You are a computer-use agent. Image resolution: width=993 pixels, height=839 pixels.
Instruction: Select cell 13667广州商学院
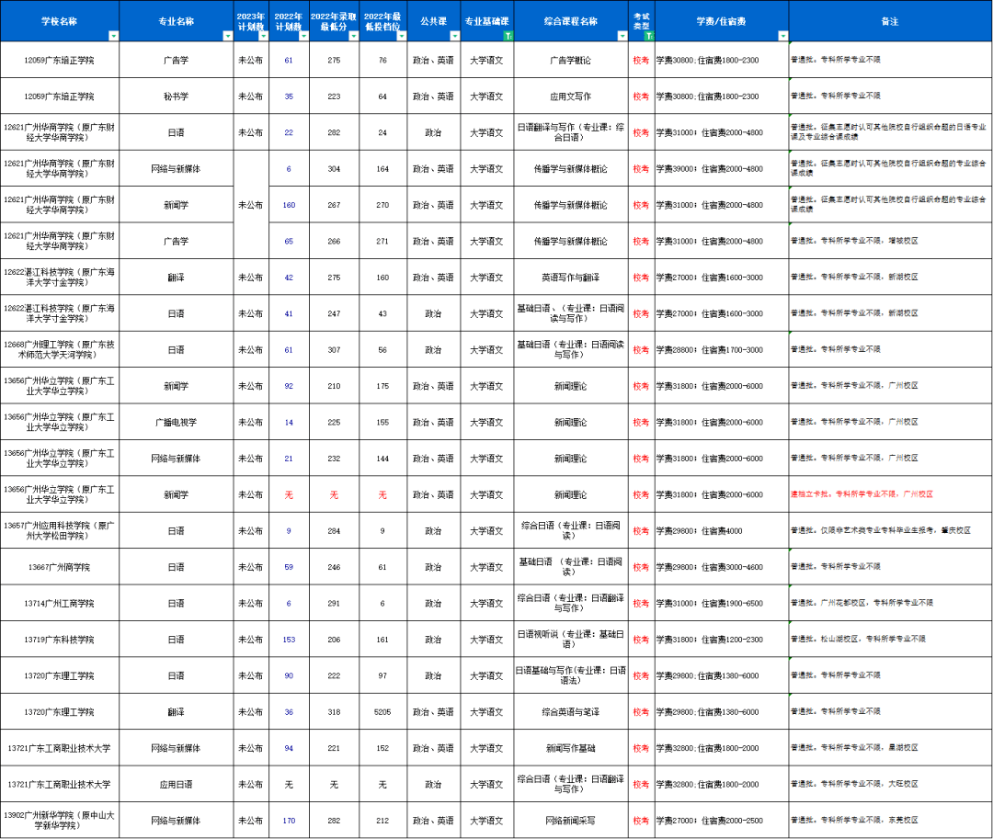point(60,567)
